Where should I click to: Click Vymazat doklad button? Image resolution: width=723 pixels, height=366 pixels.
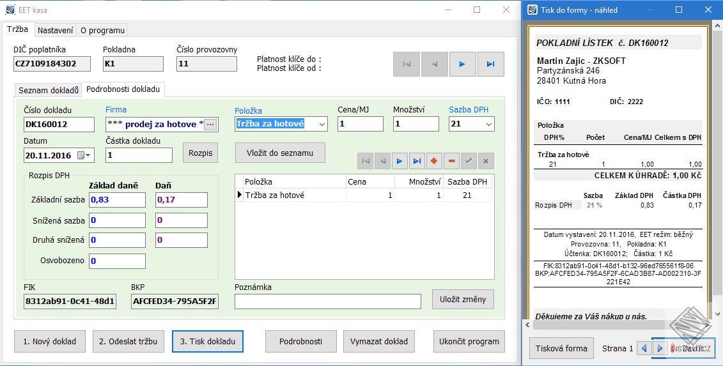click(379, 342)
